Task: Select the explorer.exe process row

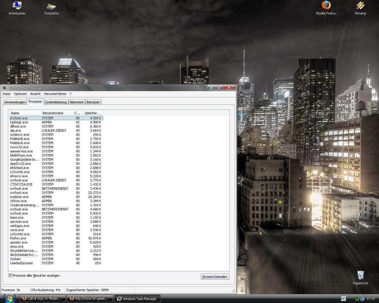Action: pyautogui.click(x=56, y=197)
